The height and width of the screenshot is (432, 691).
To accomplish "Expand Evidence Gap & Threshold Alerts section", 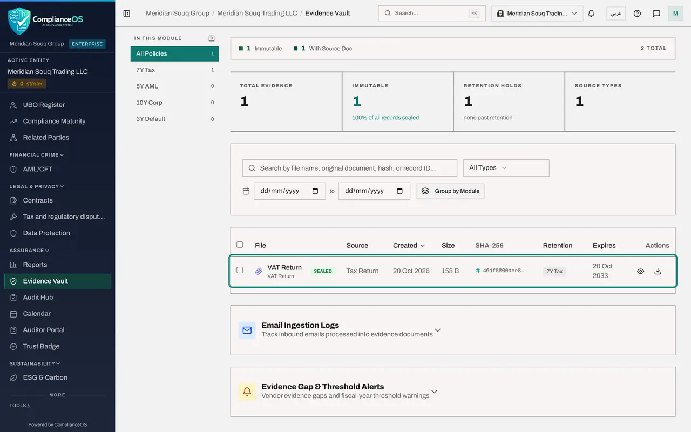I will pos(434,391).
